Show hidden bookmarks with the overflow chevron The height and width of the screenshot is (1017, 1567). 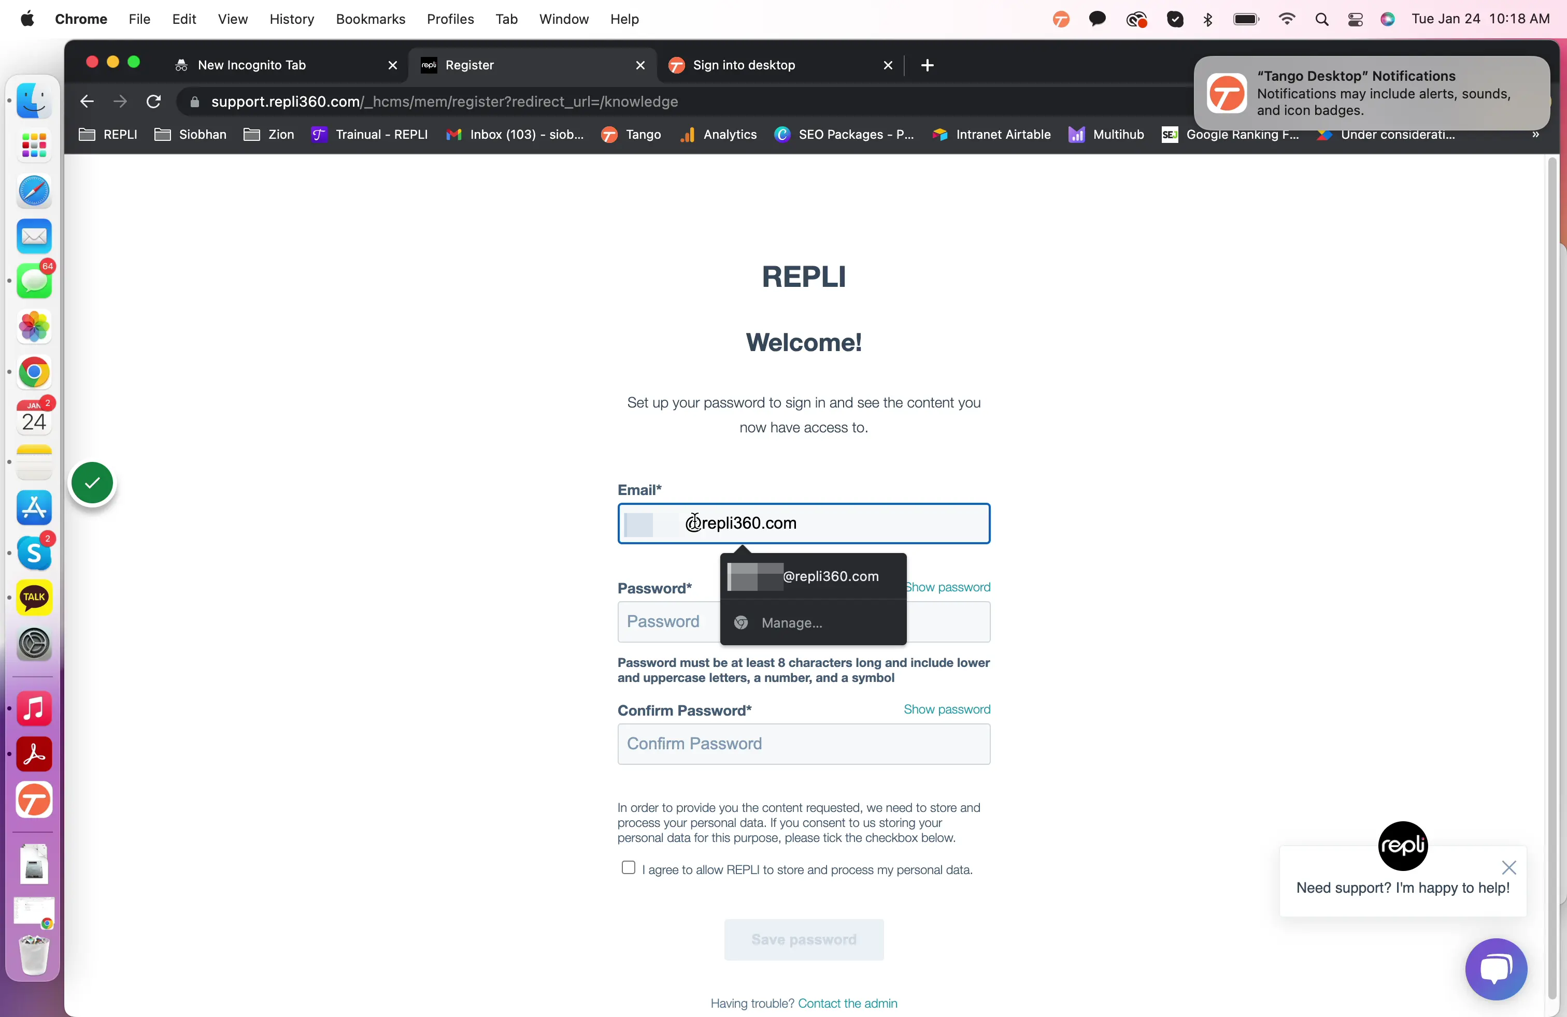[1535, 134]
